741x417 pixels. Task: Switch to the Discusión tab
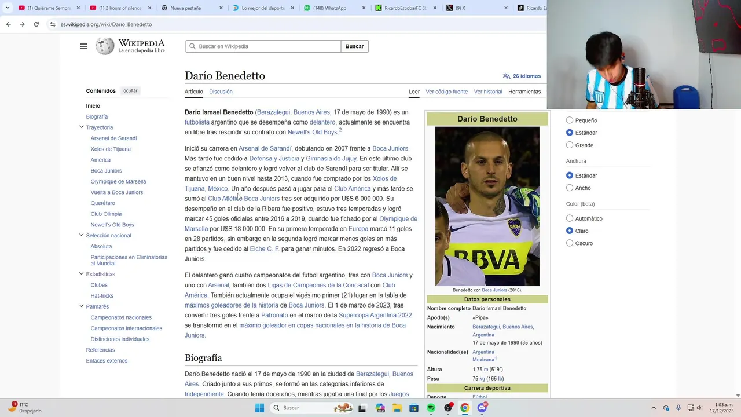pos(221,92)
